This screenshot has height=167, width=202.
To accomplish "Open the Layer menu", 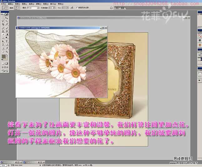I will click(x=24, y=4).
